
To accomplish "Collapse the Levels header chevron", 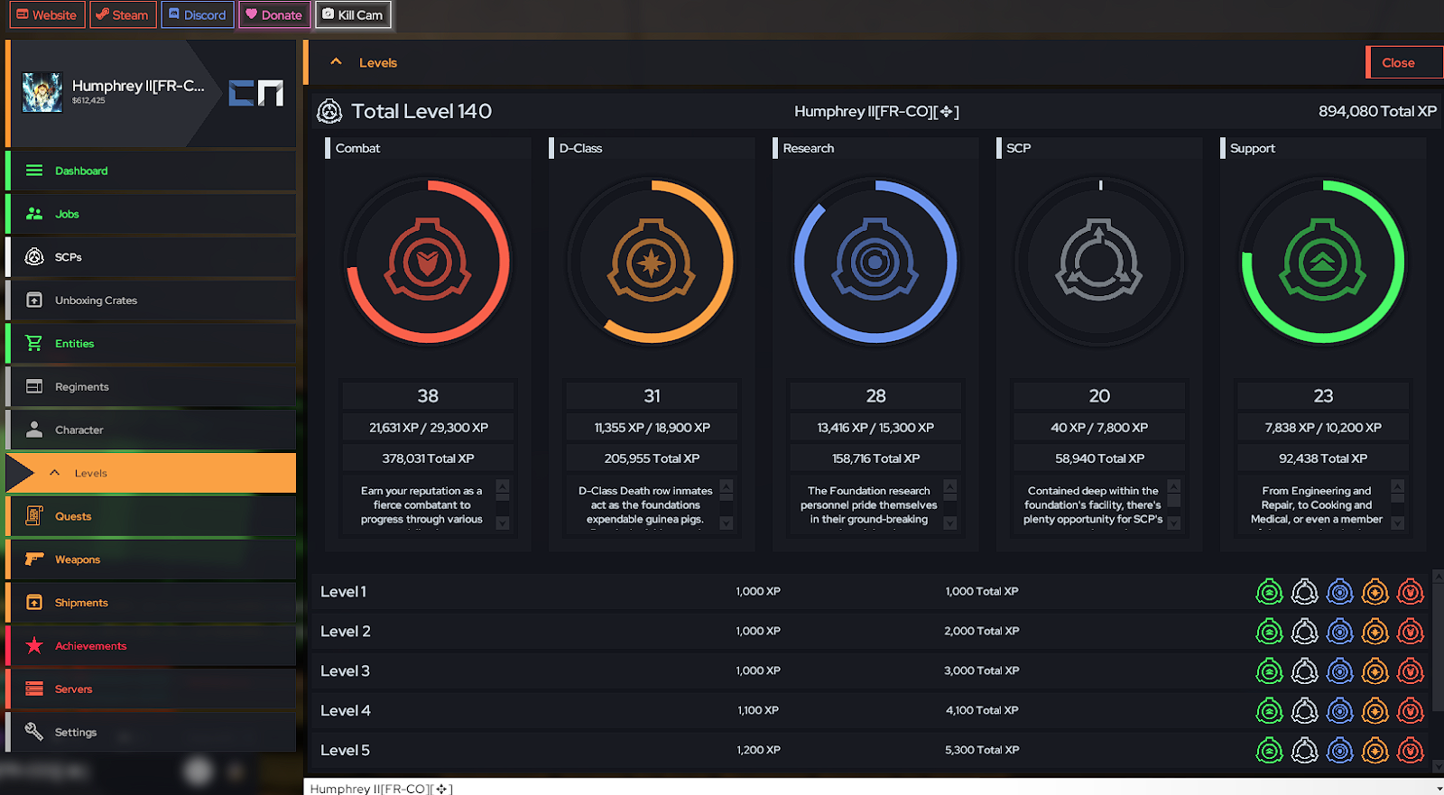I will [336, 62].
